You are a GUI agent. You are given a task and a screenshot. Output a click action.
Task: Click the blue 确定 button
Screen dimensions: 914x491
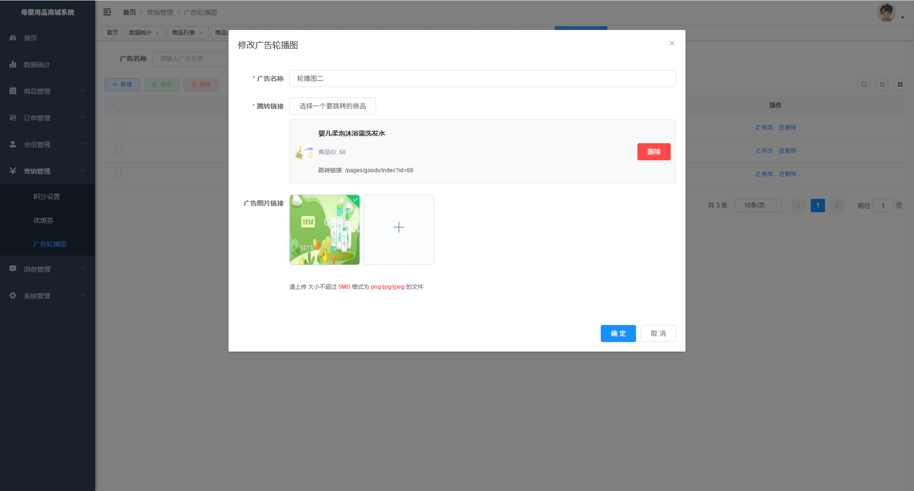point(618,334)
